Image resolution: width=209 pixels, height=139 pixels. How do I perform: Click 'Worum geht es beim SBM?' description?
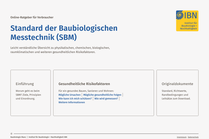pyautogui.click(x=28, y=95)
